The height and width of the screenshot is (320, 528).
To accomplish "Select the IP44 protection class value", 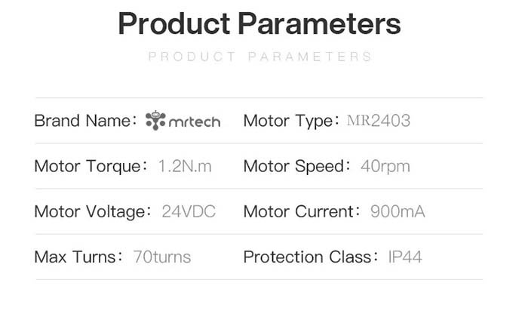I will 405,257.
